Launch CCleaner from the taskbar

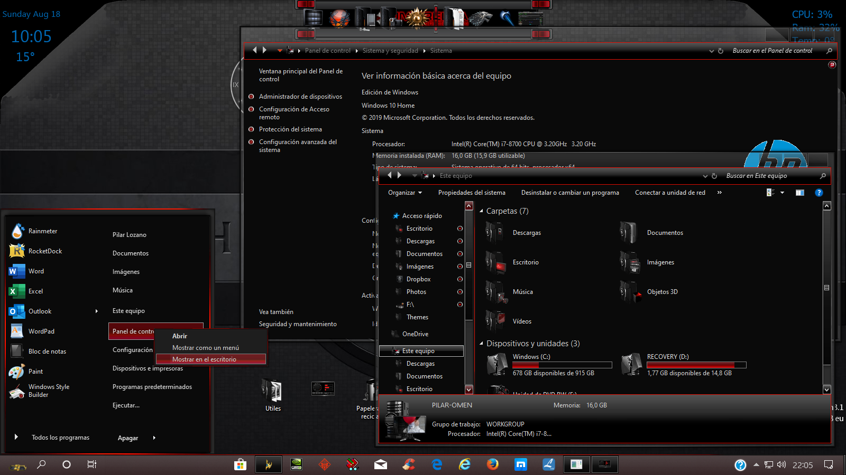(408, 464)
